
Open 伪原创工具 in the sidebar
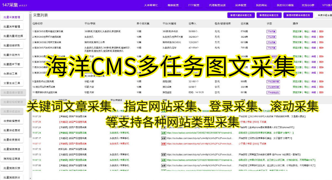click(11, 74)
